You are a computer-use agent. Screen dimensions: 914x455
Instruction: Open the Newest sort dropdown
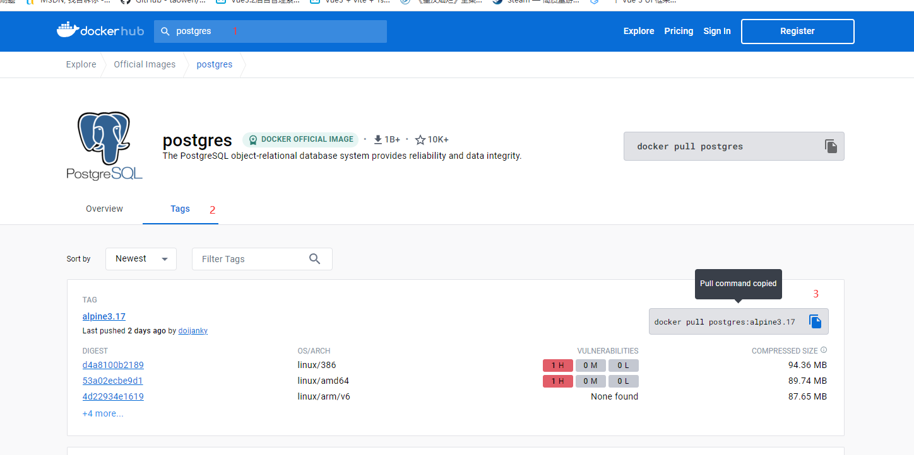140,259
